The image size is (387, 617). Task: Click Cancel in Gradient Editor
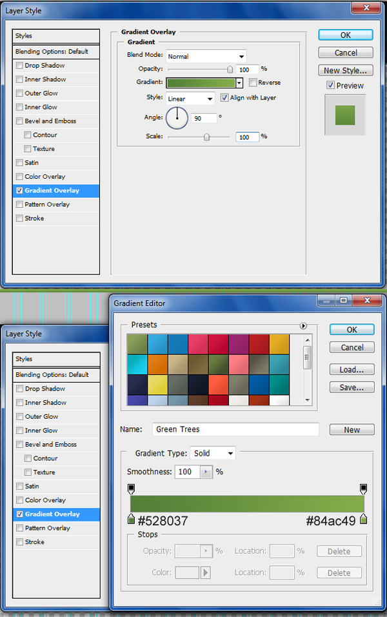[352, 347]
